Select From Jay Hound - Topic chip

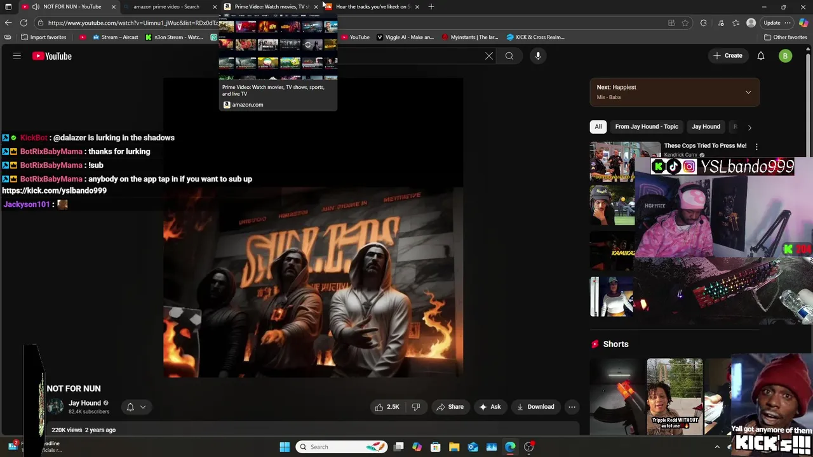tap(647, 126)
